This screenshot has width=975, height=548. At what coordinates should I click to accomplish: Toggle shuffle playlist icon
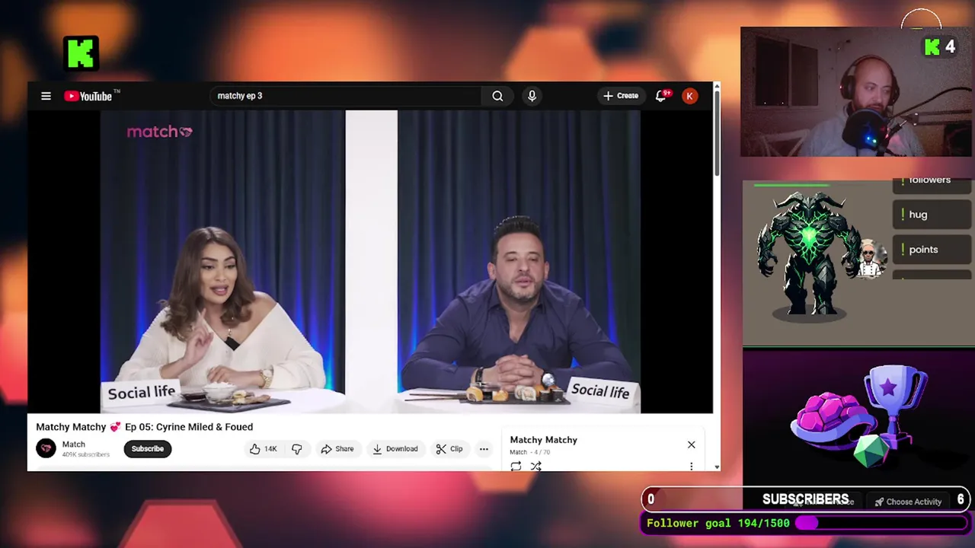535,466
